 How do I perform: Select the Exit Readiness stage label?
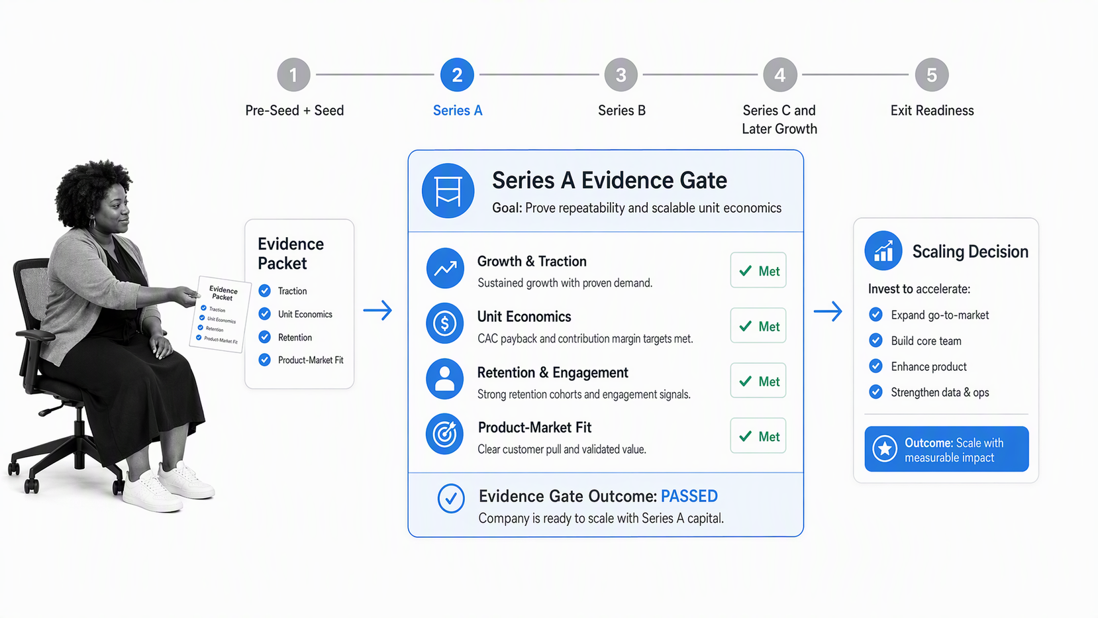tap(932, 111)
